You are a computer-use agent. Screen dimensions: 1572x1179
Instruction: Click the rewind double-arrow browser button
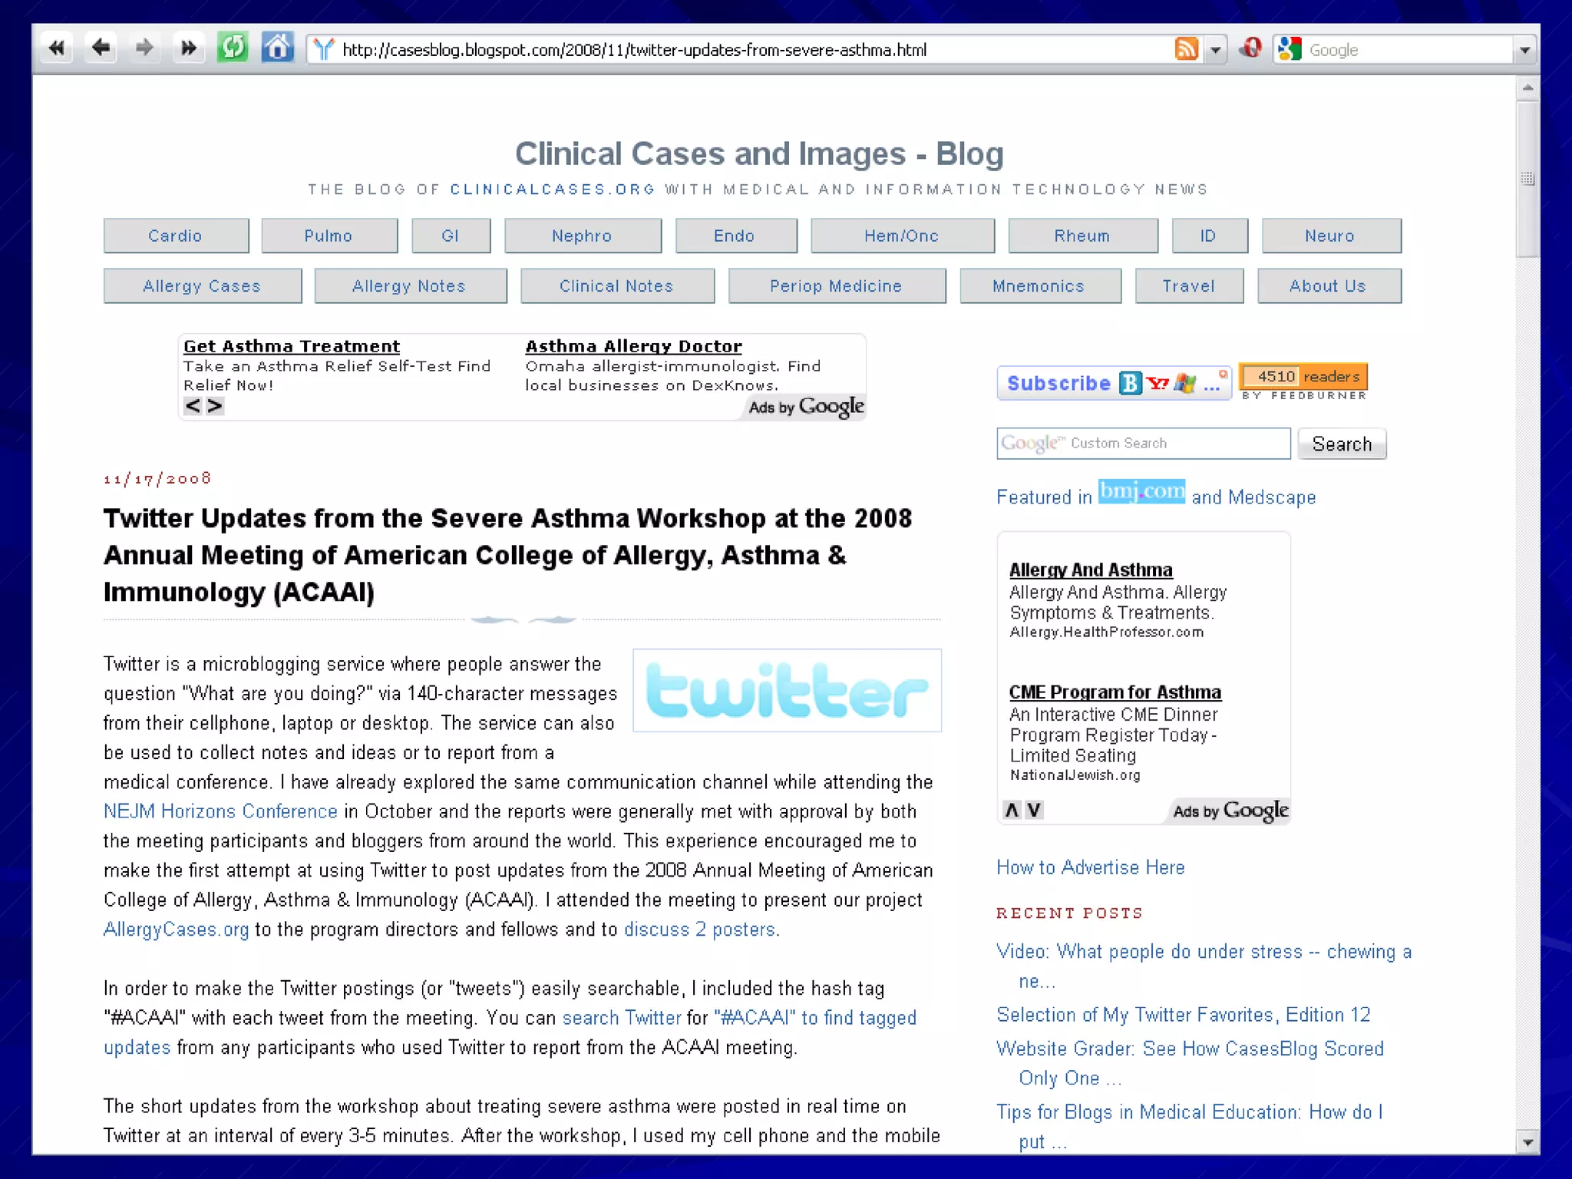pos(56,48)
